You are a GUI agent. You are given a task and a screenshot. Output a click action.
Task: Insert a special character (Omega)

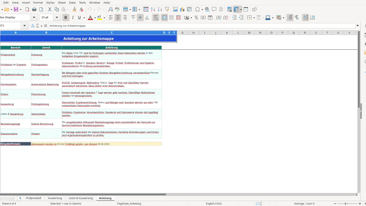[198, 9]
